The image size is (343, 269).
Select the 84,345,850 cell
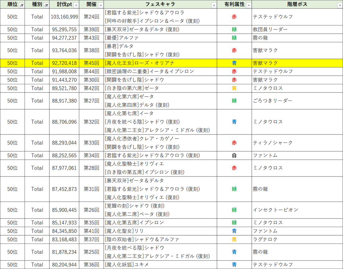tap(64, 231)
